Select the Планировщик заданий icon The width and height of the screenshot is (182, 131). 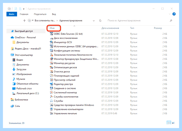pyautogui.click(x=51, y=76)
